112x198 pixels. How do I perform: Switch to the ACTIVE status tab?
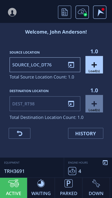point(14,188)
